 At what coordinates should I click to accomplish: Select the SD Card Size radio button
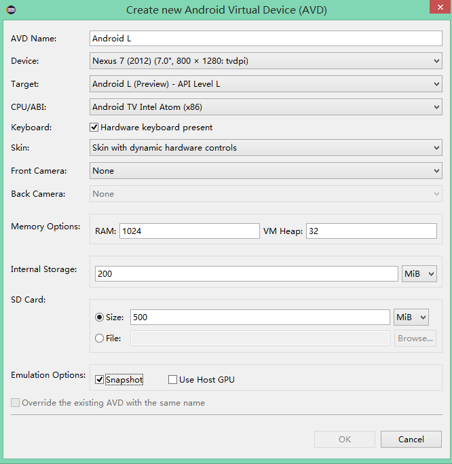click(x=100, y=317)
